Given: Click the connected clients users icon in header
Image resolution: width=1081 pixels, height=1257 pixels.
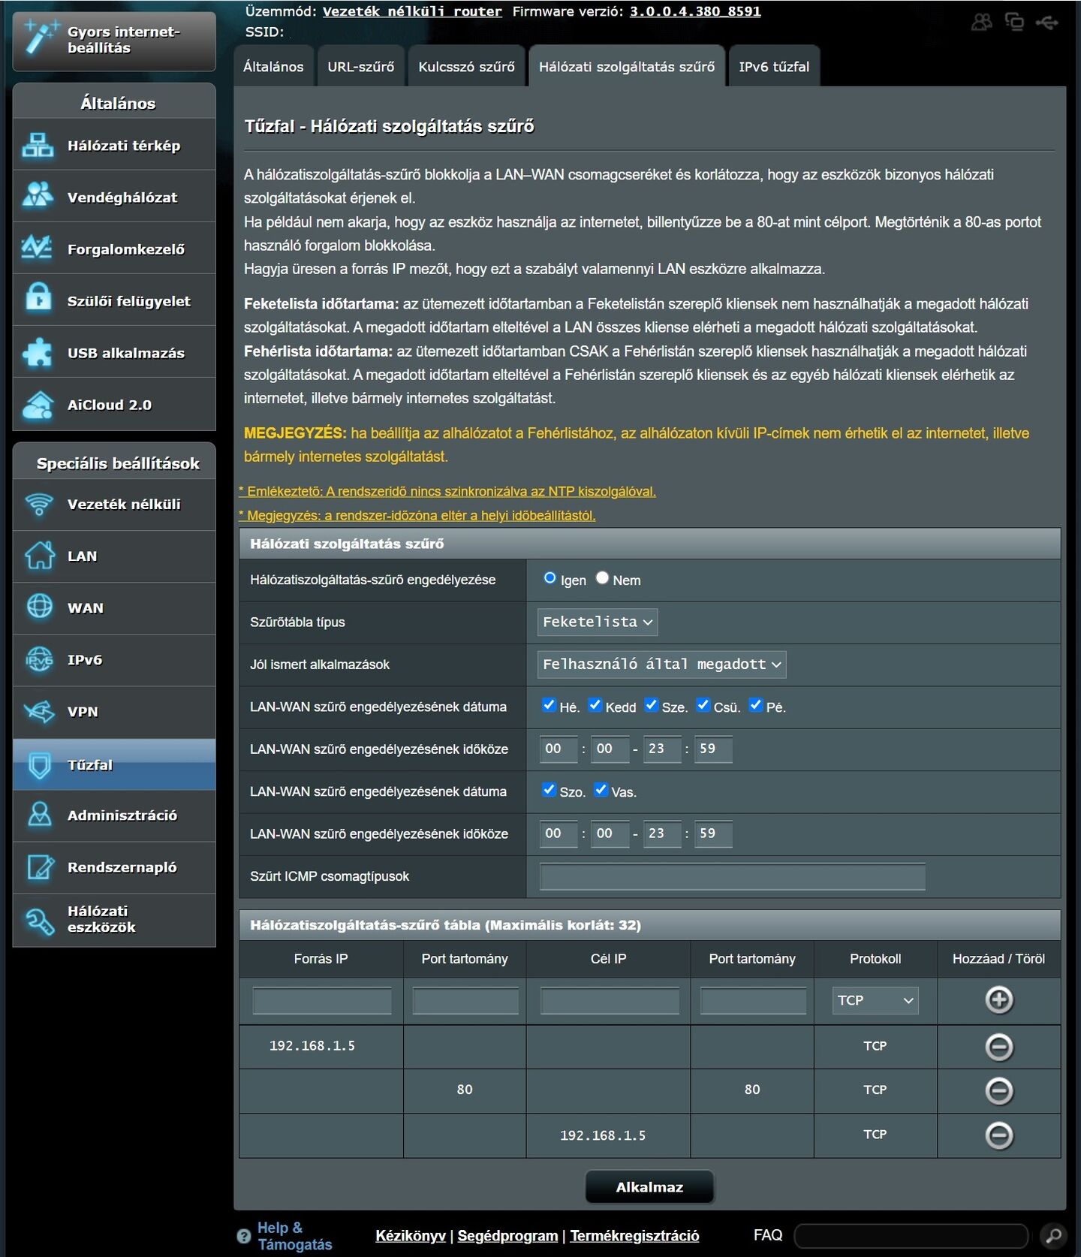Looking at the screenshot, I should tap(982, 22).
